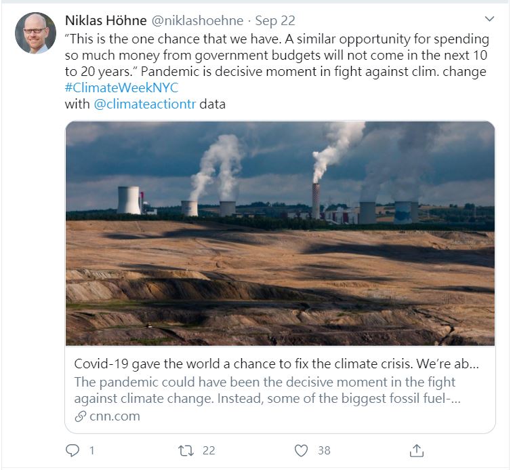This screenshot has width=513, height=470.
Task: Open the #ClimateWeekNYC hashtag
Action: pyautogui.click(x=121, y=88)
